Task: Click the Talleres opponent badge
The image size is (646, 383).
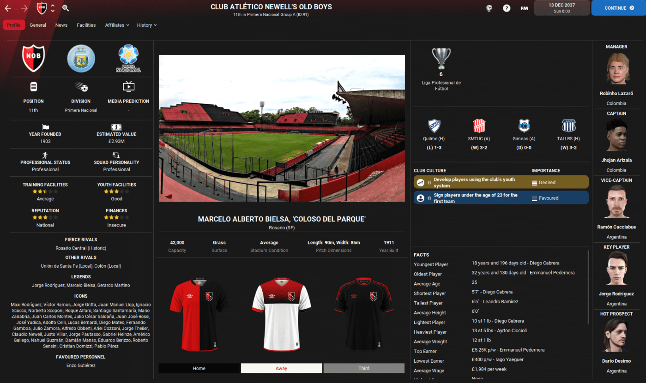Action: tap(568, 126)
